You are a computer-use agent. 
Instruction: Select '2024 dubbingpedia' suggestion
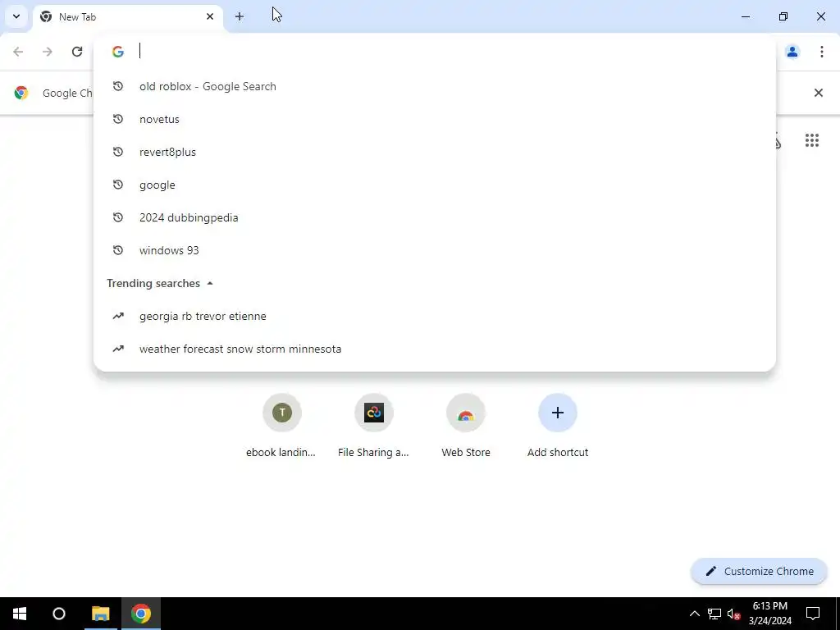(435, 217)
